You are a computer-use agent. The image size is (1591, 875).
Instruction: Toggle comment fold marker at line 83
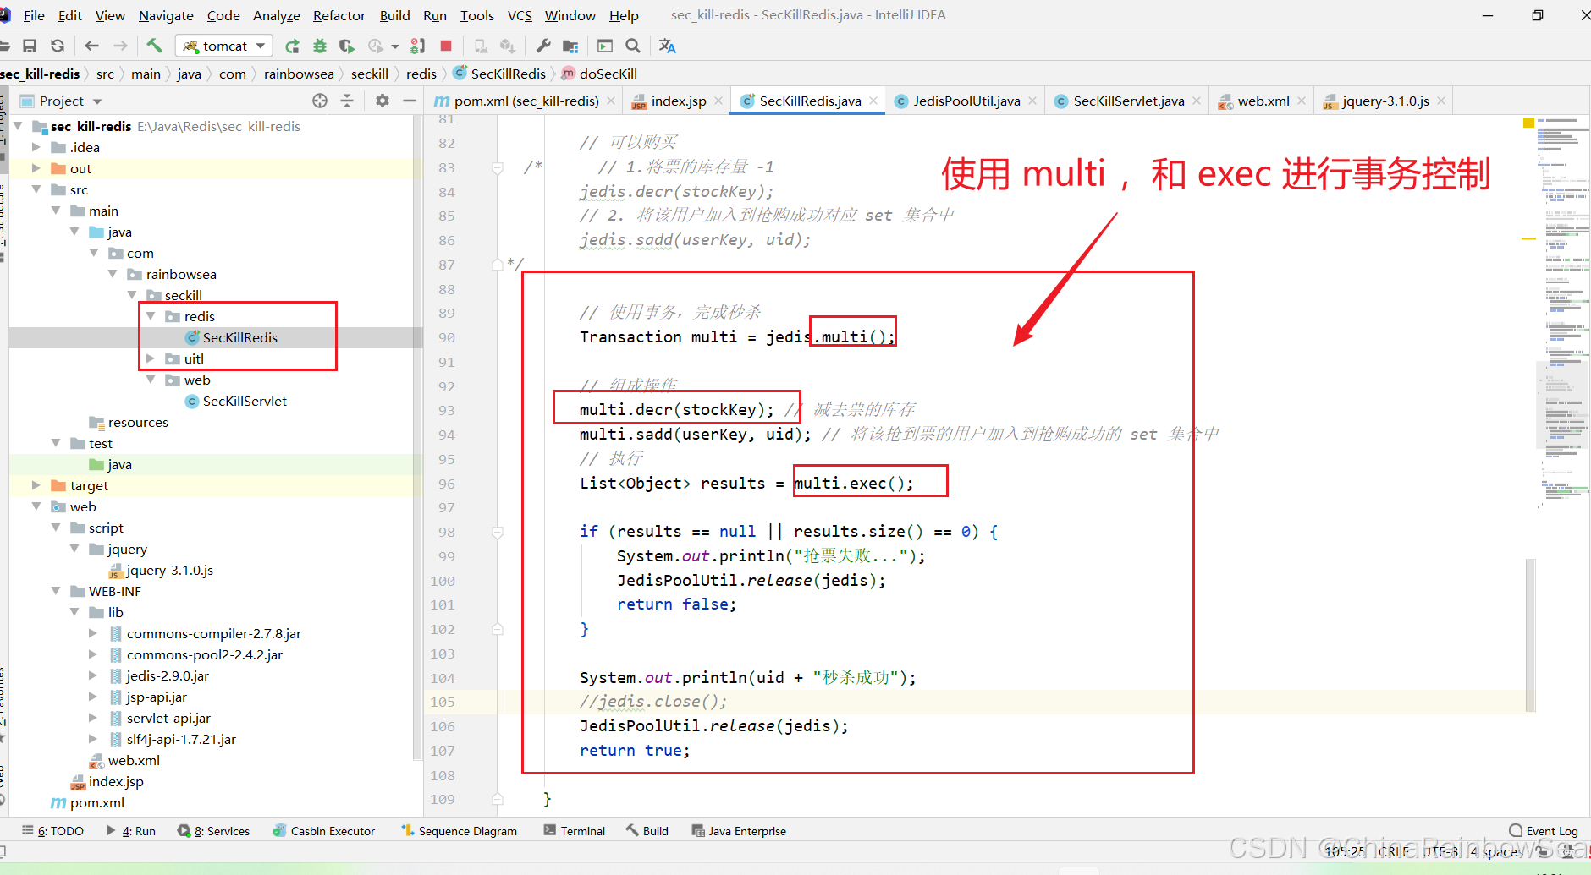[498, 167]
